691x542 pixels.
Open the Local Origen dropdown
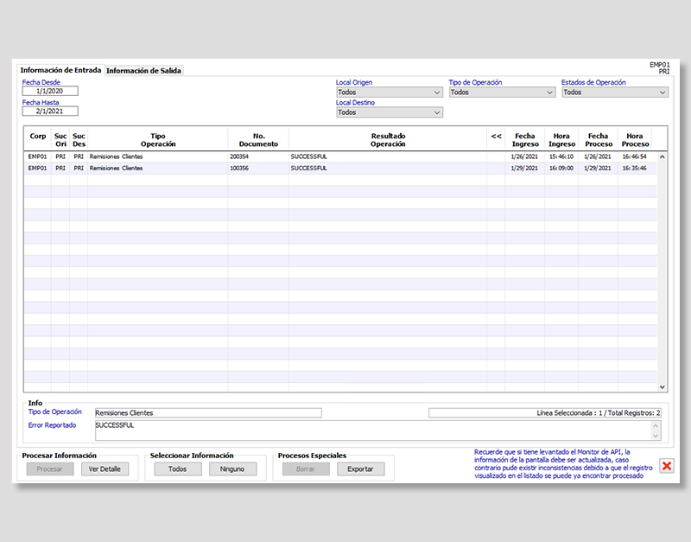point(390,92)
